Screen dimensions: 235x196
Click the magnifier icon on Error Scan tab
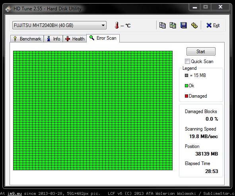point(92,38)
